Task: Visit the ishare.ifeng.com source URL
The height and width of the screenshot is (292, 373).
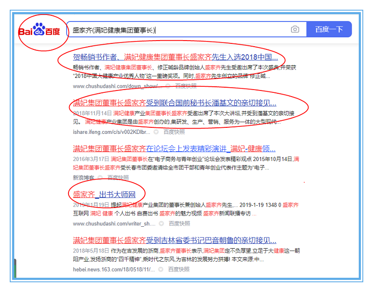Action: [x=111, y=132]
